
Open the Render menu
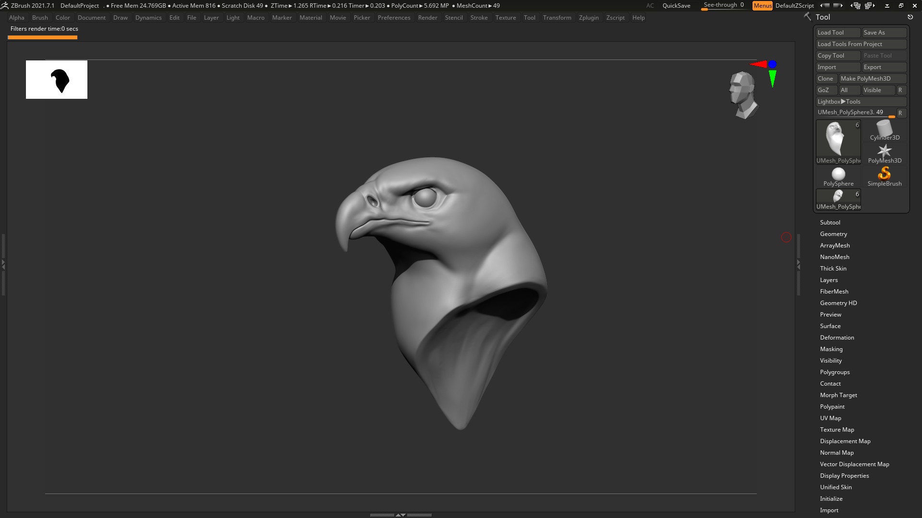[x=427, y=18]
